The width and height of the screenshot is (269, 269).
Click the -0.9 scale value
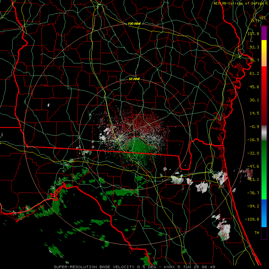coord(254,127)
